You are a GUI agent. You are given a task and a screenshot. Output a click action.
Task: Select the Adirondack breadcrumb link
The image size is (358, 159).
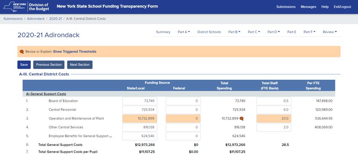point(36,18)
